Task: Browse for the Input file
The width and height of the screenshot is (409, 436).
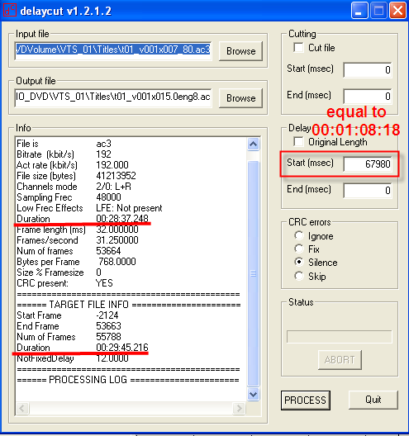Action: tap(240, 51)
